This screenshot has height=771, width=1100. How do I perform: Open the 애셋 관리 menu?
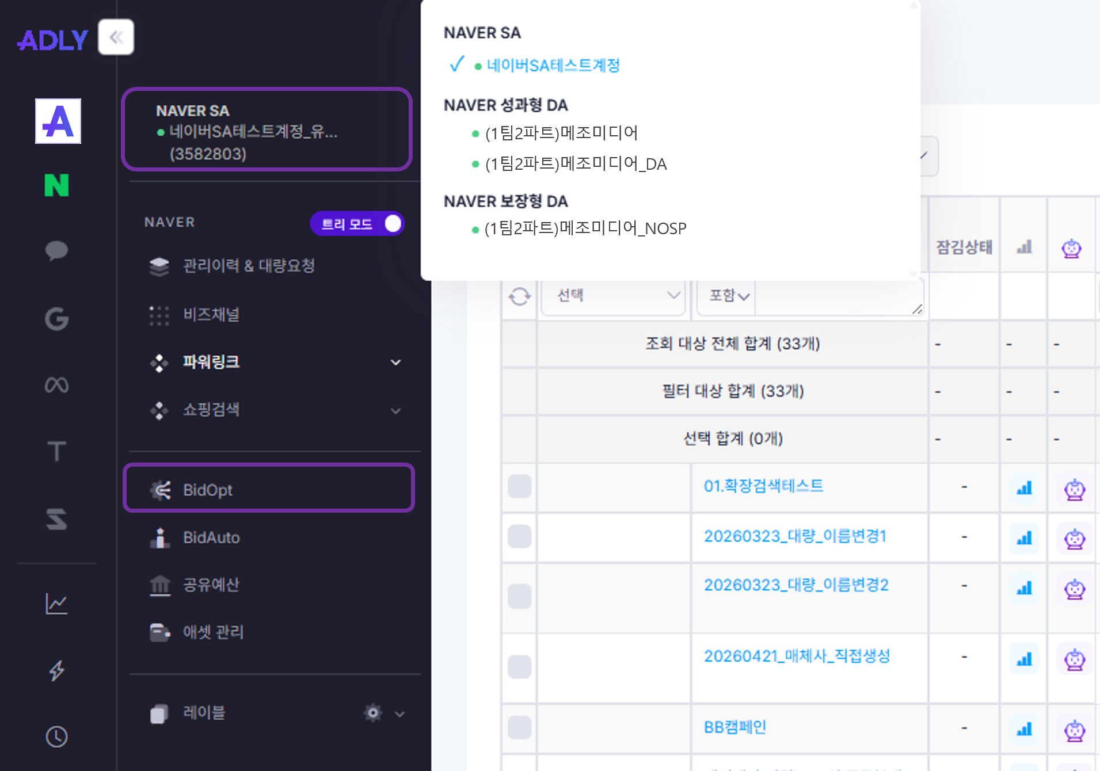pyautogui.click(x=213, y=632)
